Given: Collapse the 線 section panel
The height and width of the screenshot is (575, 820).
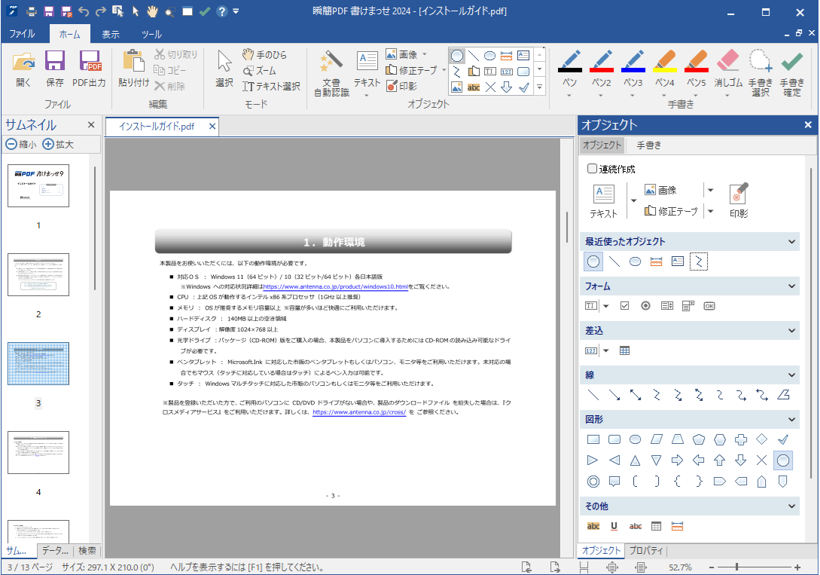Looking at the screenshot, I should pos(793,375).
